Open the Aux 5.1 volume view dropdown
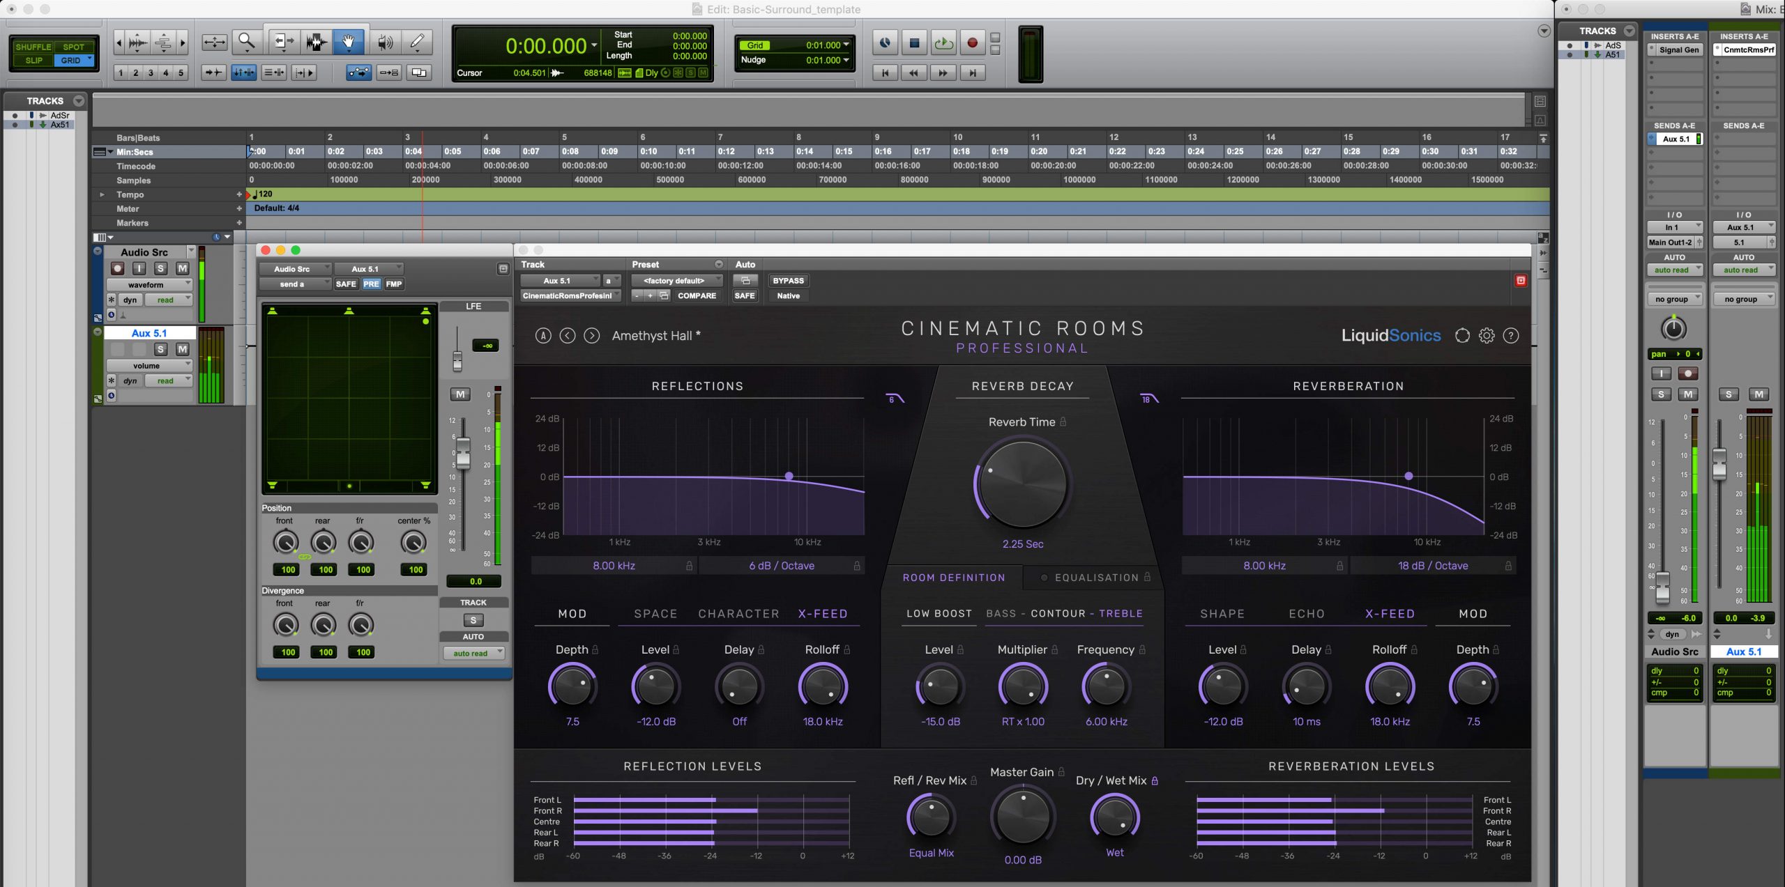The image size is (1785, 887). 149,366
